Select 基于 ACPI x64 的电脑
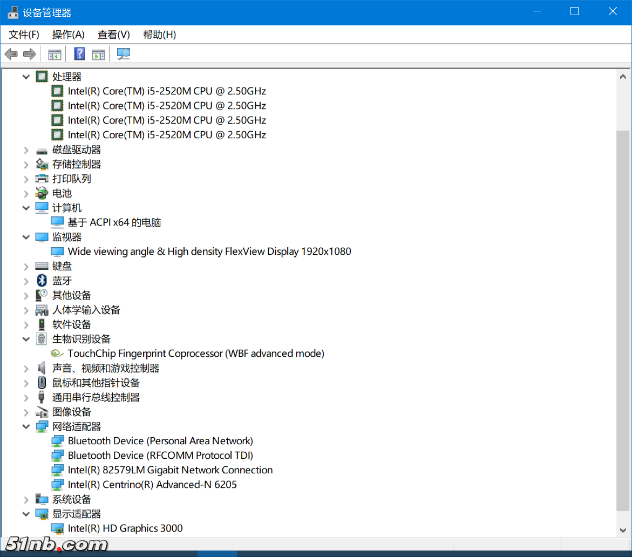Viewport: 632px width, 557px height. pos(114,222)
